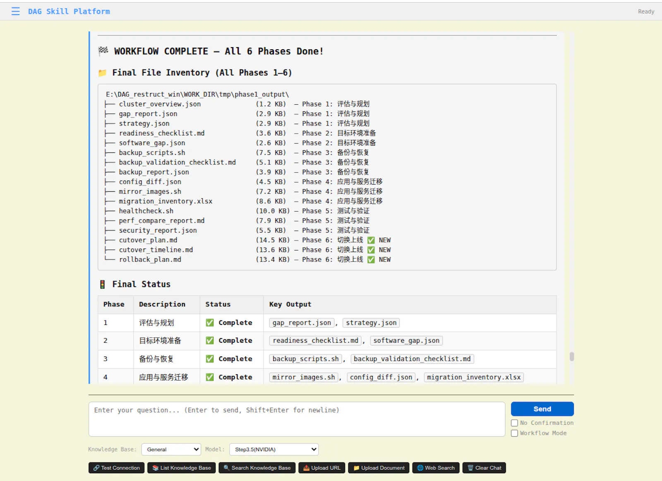Click gap_report.json in file inventory
This screenshot has width=662, height=481.
pos(148,114)
